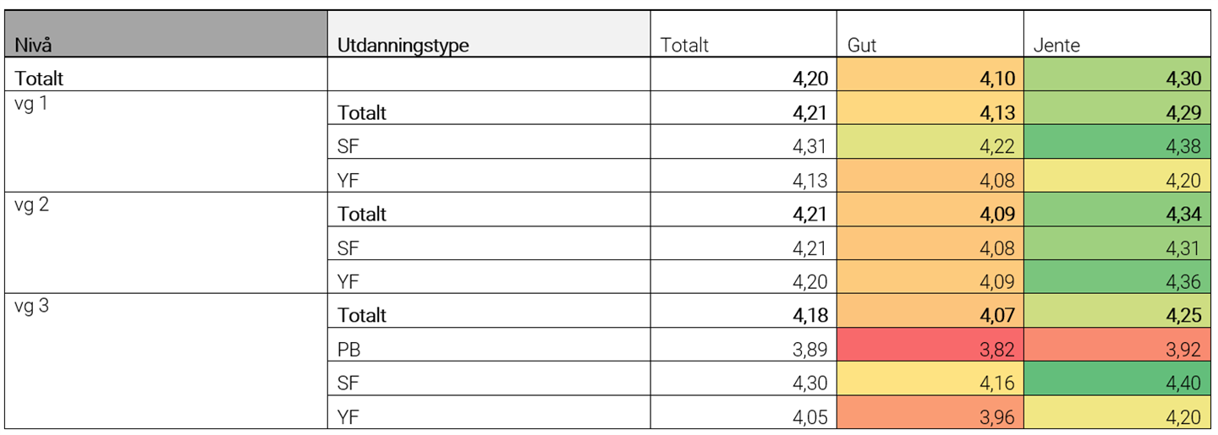1218x435 pixels.
Task: Select the 3,92 Jente cell for PB
Action: 1117,345
